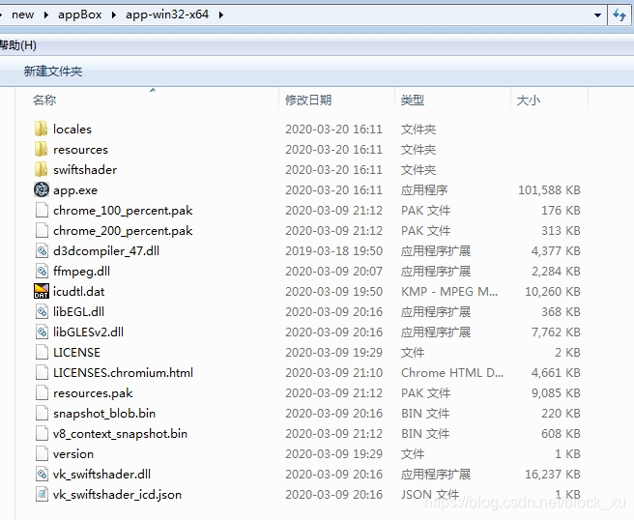Screen dimensions: 634x520
Task: Sort files by 类型 column header
Action: [x=413, y=100]
